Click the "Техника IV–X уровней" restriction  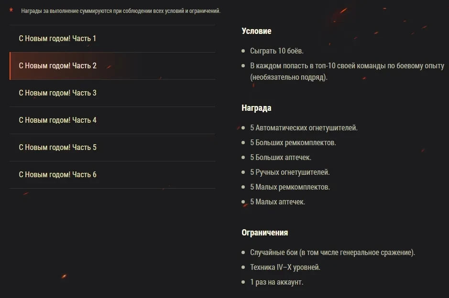click(285, 267)
